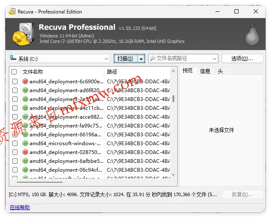Switch to the 预览 tab
This screenshot has width=271, height=218.
click(x=188, y=71)
